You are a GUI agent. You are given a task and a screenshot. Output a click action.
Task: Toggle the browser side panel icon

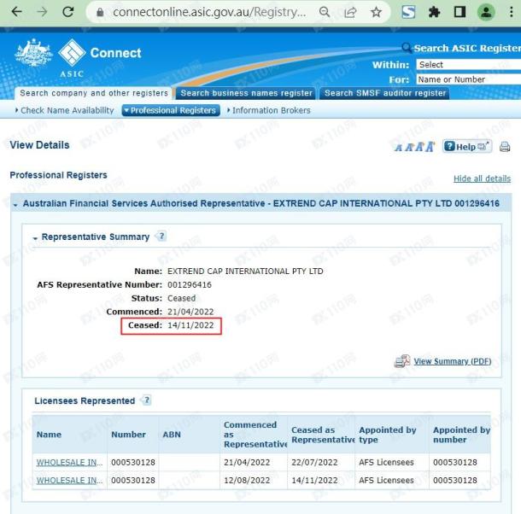[x=460, y=12]
